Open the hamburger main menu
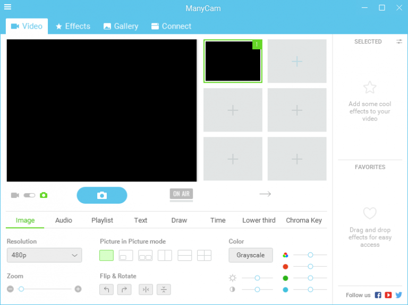The height and width of the screenshot is (305, 408). pos(7,7)
